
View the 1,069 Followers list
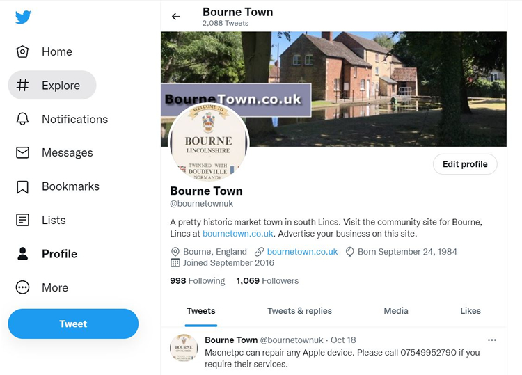point(267,281)
